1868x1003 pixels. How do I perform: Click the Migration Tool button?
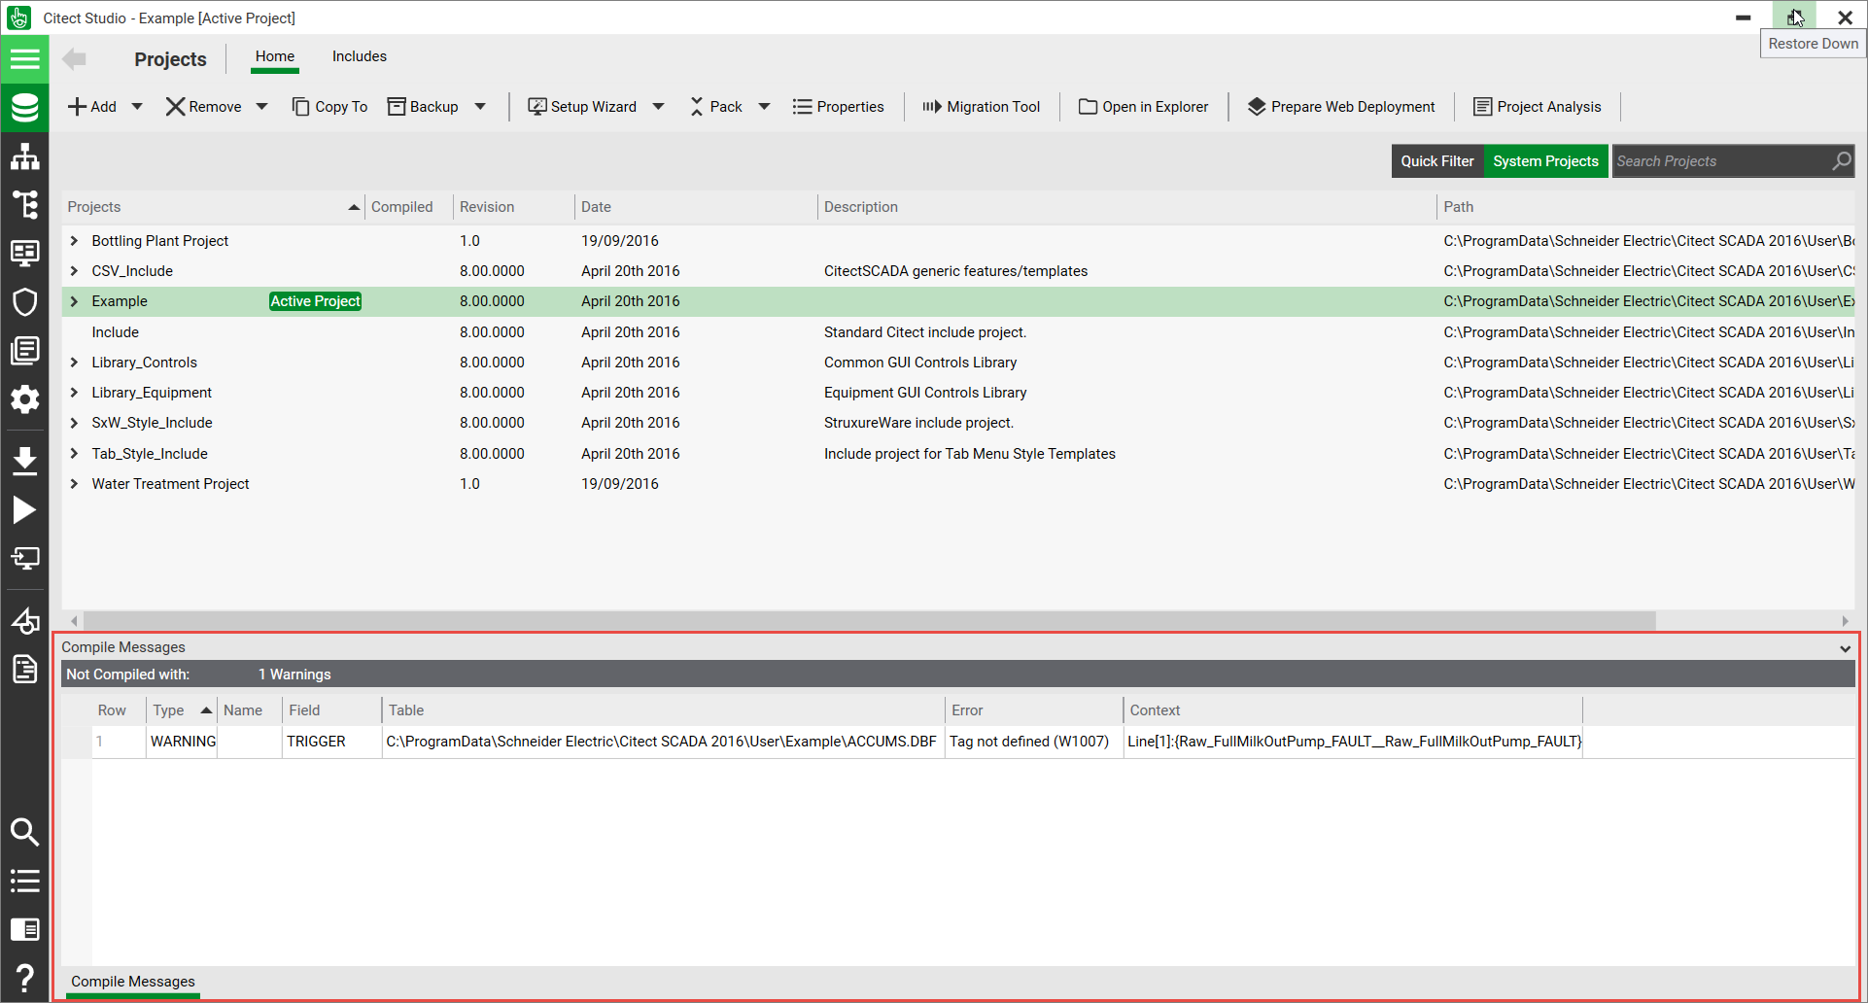[x=981, y=107]
